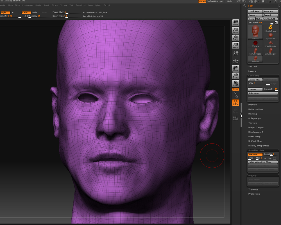The height and width of the screenshot is (225, 281).
Task: Click the Draw Size slider
Action: (x=67, y=16)
